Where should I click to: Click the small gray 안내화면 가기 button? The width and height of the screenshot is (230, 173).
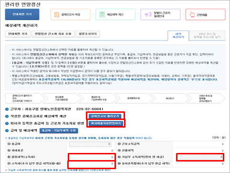18,34
